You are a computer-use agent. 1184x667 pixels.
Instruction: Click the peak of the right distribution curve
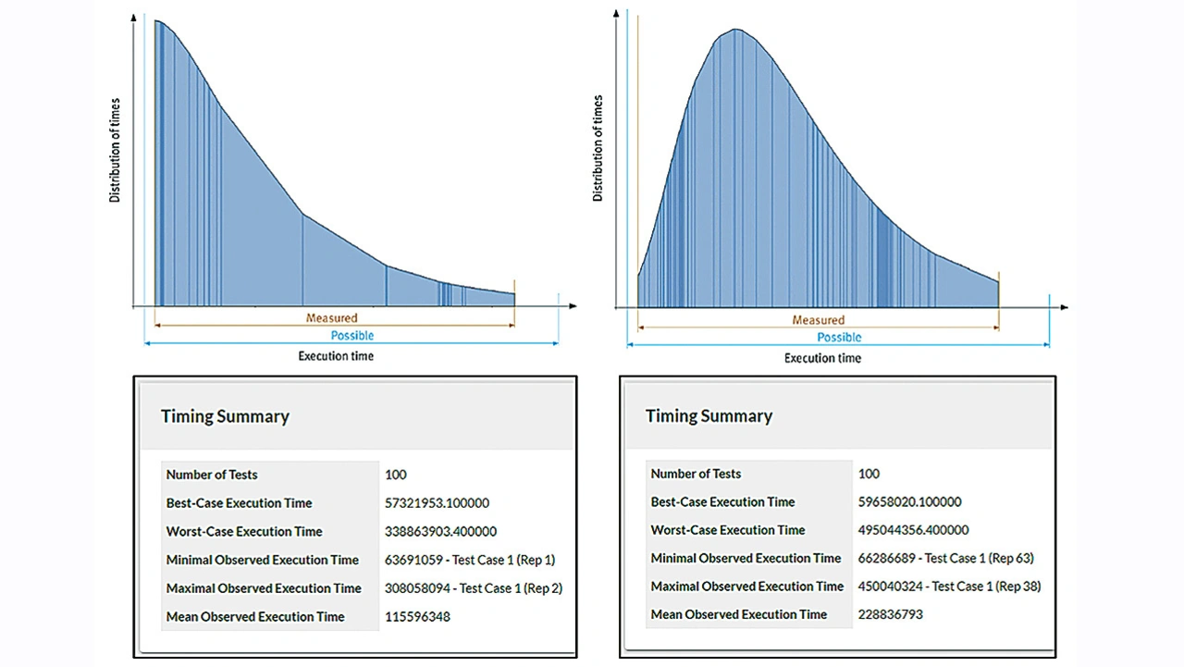[736, 30]
